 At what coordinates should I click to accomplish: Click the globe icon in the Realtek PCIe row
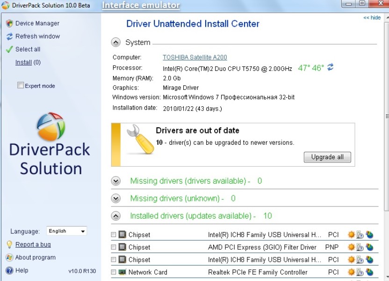tap(369, 272)
